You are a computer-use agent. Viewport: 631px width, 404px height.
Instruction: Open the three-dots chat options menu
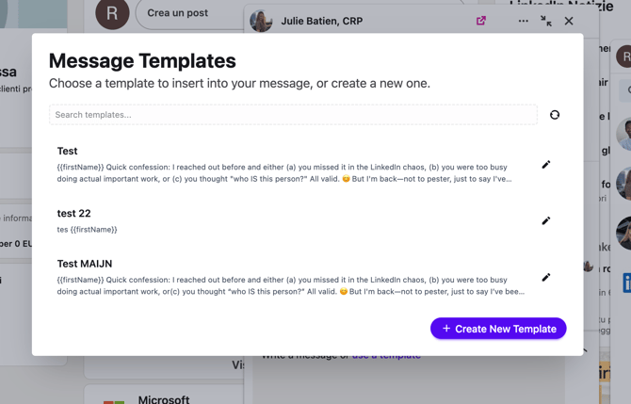(x=523, y=21)
